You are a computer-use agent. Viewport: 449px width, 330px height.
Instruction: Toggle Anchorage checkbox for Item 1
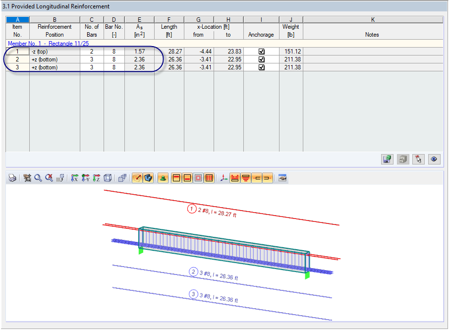pyautogui.click(x=261, y=51)
